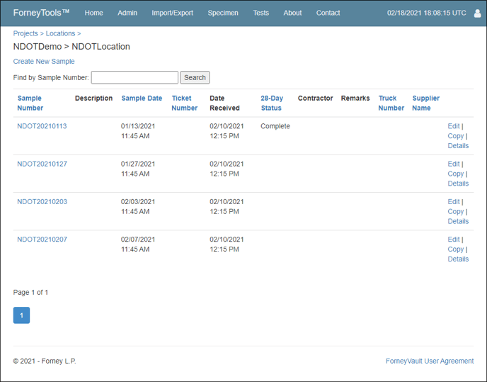View Details of sample NDOT20210207
The height and width of the screenshot is (382, 487).
[458, 259]
